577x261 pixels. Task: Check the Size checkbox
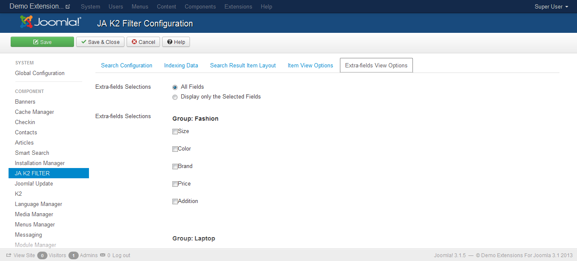point(175,132)
